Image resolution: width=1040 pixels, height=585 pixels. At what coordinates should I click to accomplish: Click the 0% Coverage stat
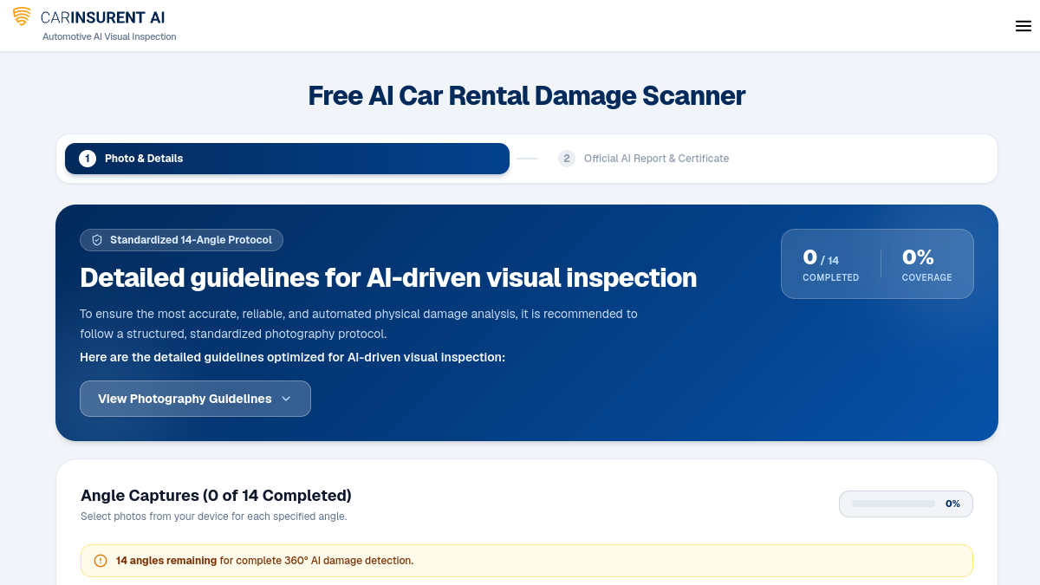[x=926, y=264]
